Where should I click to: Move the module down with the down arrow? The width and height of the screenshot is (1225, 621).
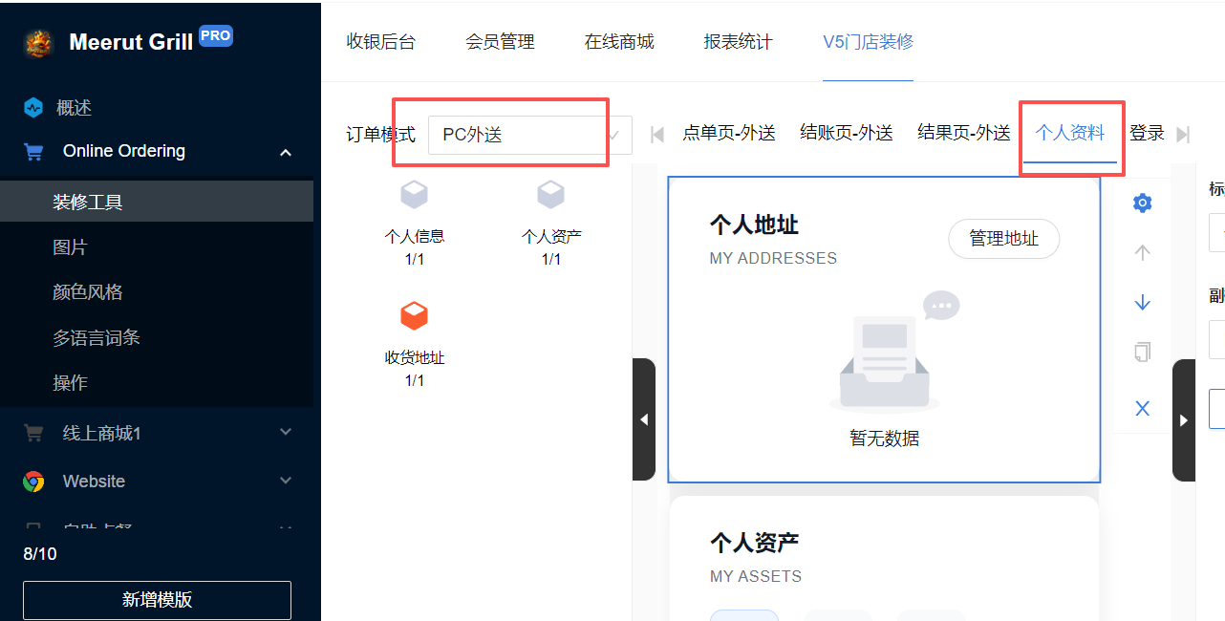click(x=1142, y=303)
